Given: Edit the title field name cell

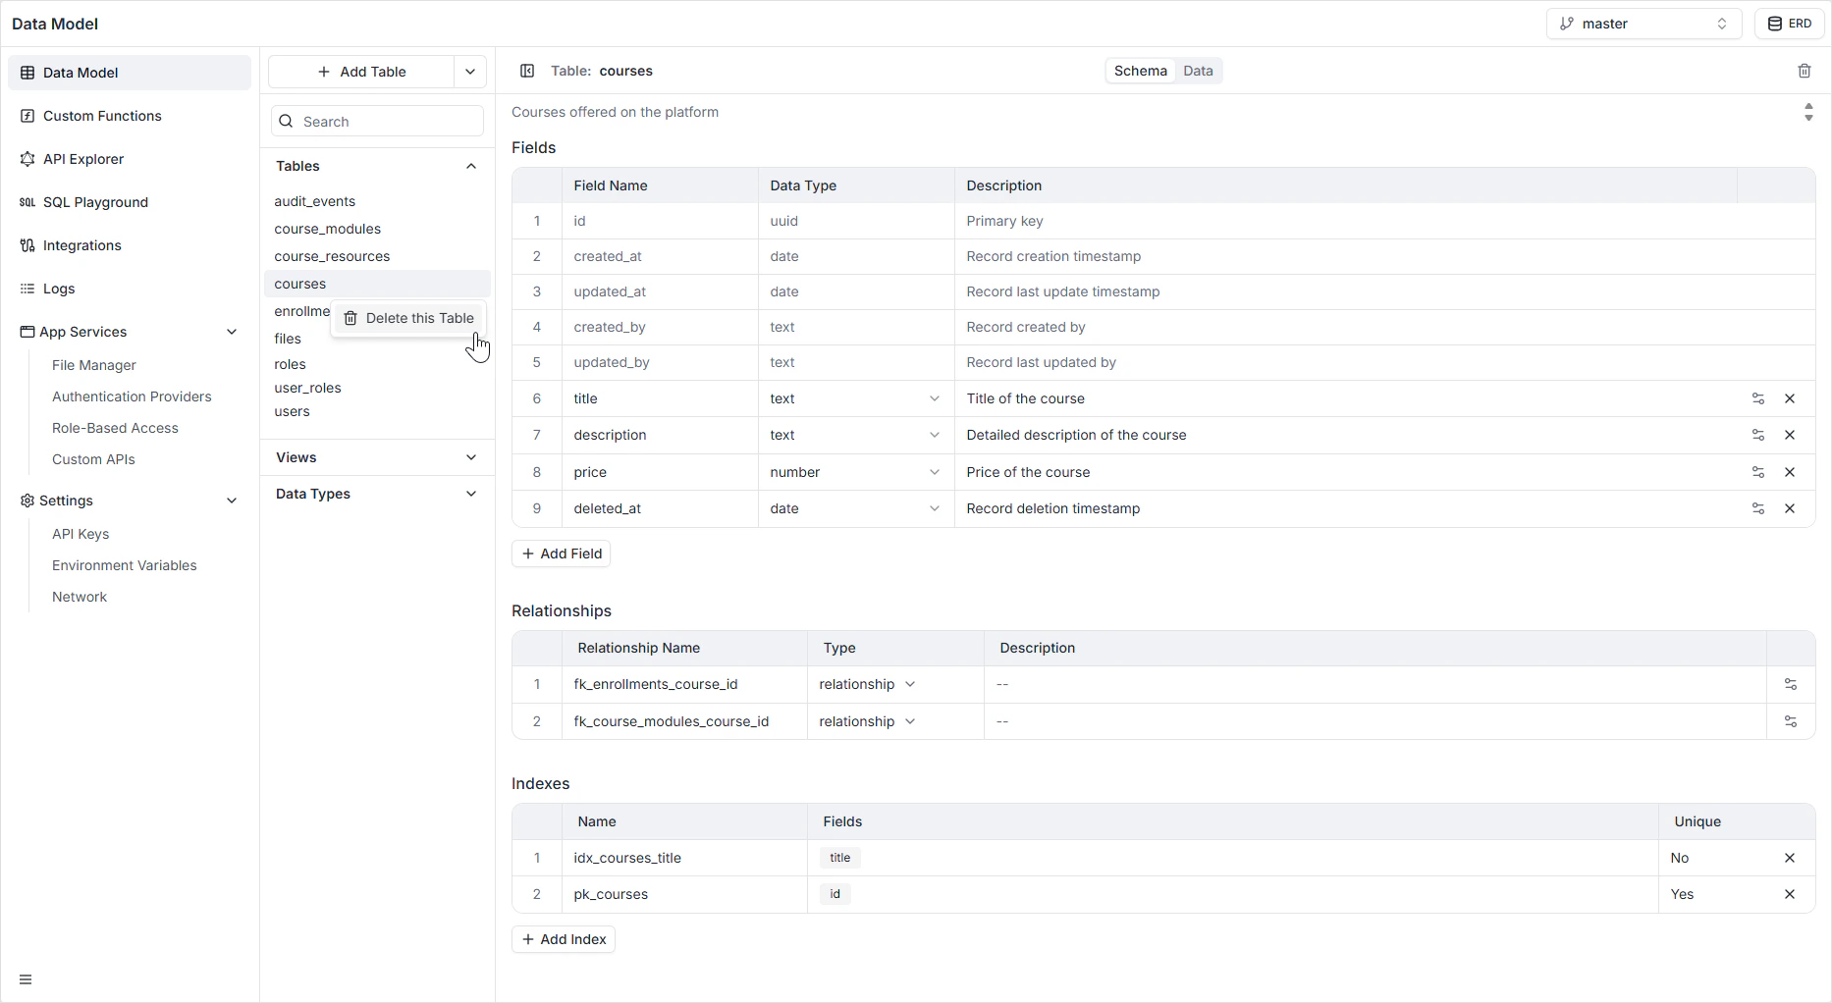Looking at the screenshot, I should click(660, 398).
